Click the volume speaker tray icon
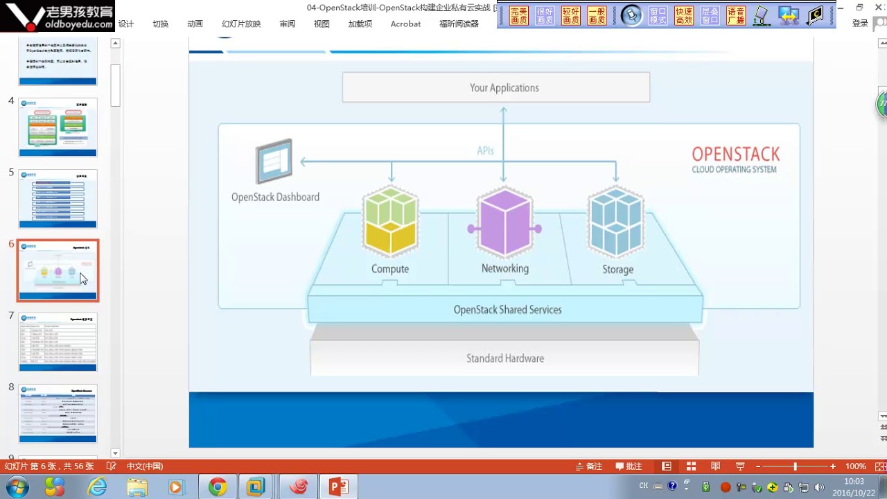Image resolution: width=887 pixels, height=499 pixels. tap(820, 487)
